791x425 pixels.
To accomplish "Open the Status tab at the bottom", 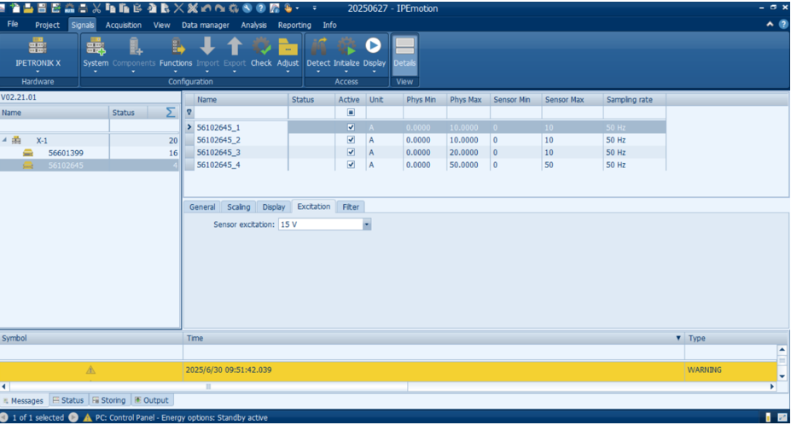I will tap(68, 400).
